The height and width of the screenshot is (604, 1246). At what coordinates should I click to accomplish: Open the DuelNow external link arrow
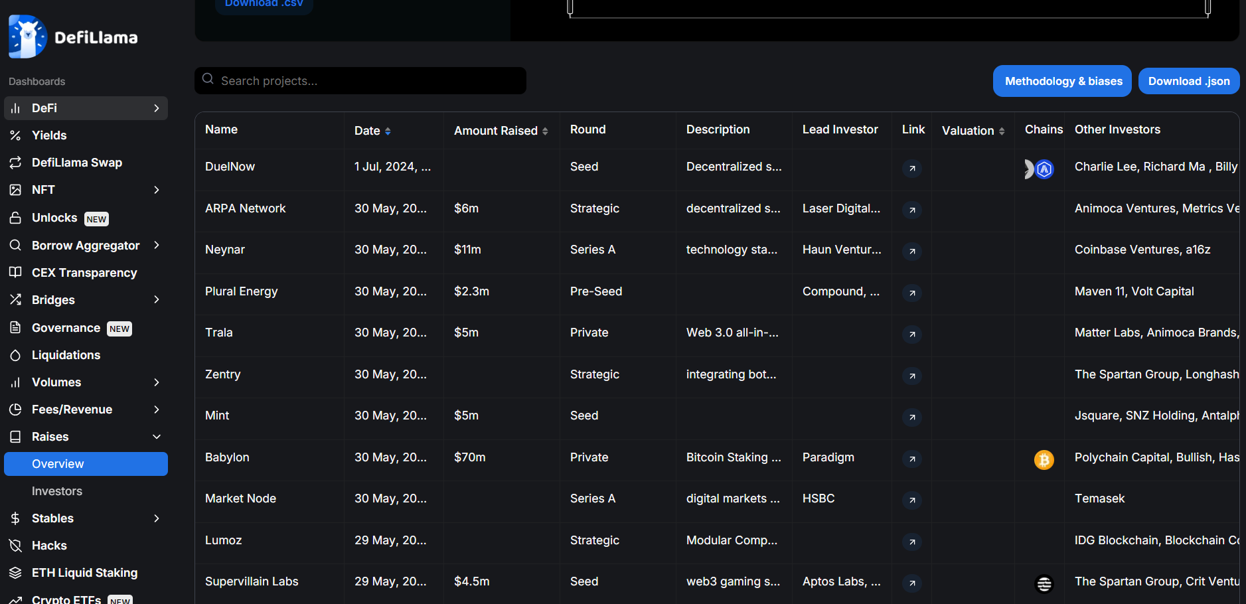(x=912, y=169)
